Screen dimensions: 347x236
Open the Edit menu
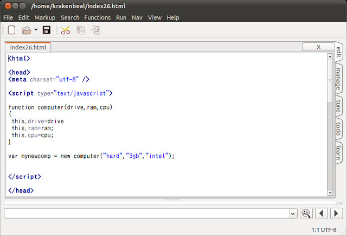(24, 17)
